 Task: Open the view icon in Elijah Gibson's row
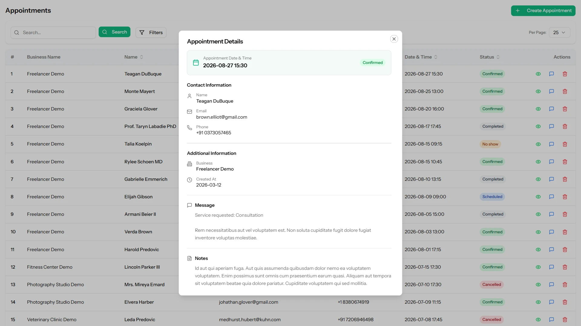point(538,197)
